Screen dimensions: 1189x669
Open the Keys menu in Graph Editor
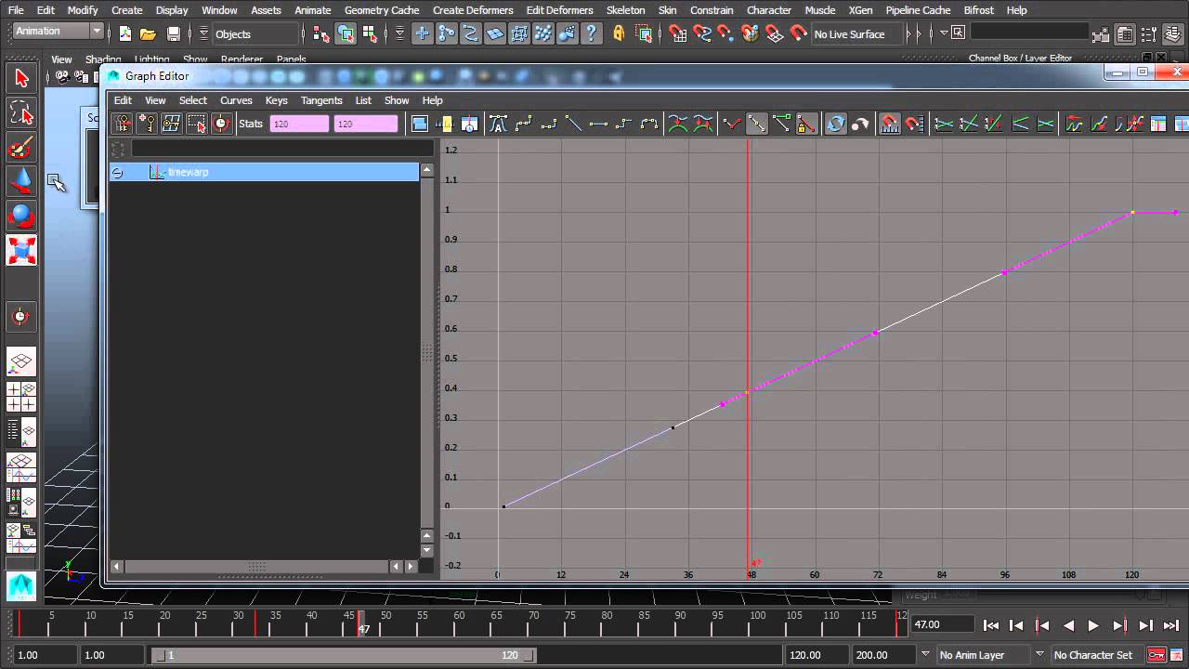(276, 100)
